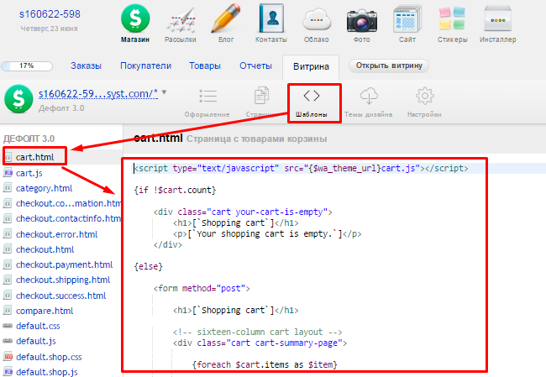Click the JS icon beside cart.js
This screenshot has width=546, height=377.
point(8,173)
